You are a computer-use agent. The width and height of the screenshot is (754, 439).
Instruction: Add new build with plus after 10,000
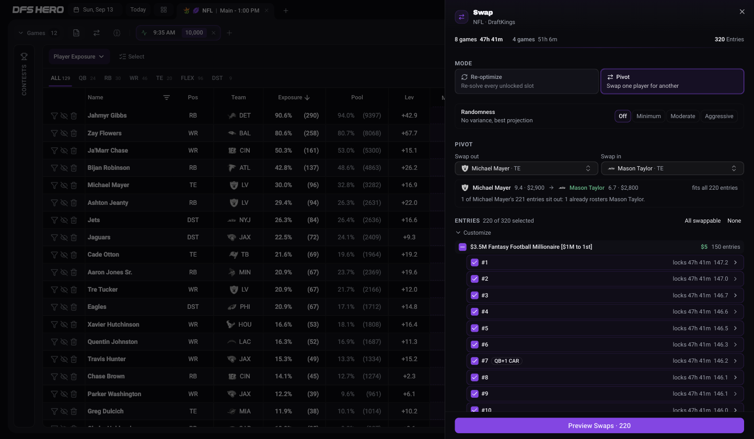pyautogui.click(x=229, y=33)
